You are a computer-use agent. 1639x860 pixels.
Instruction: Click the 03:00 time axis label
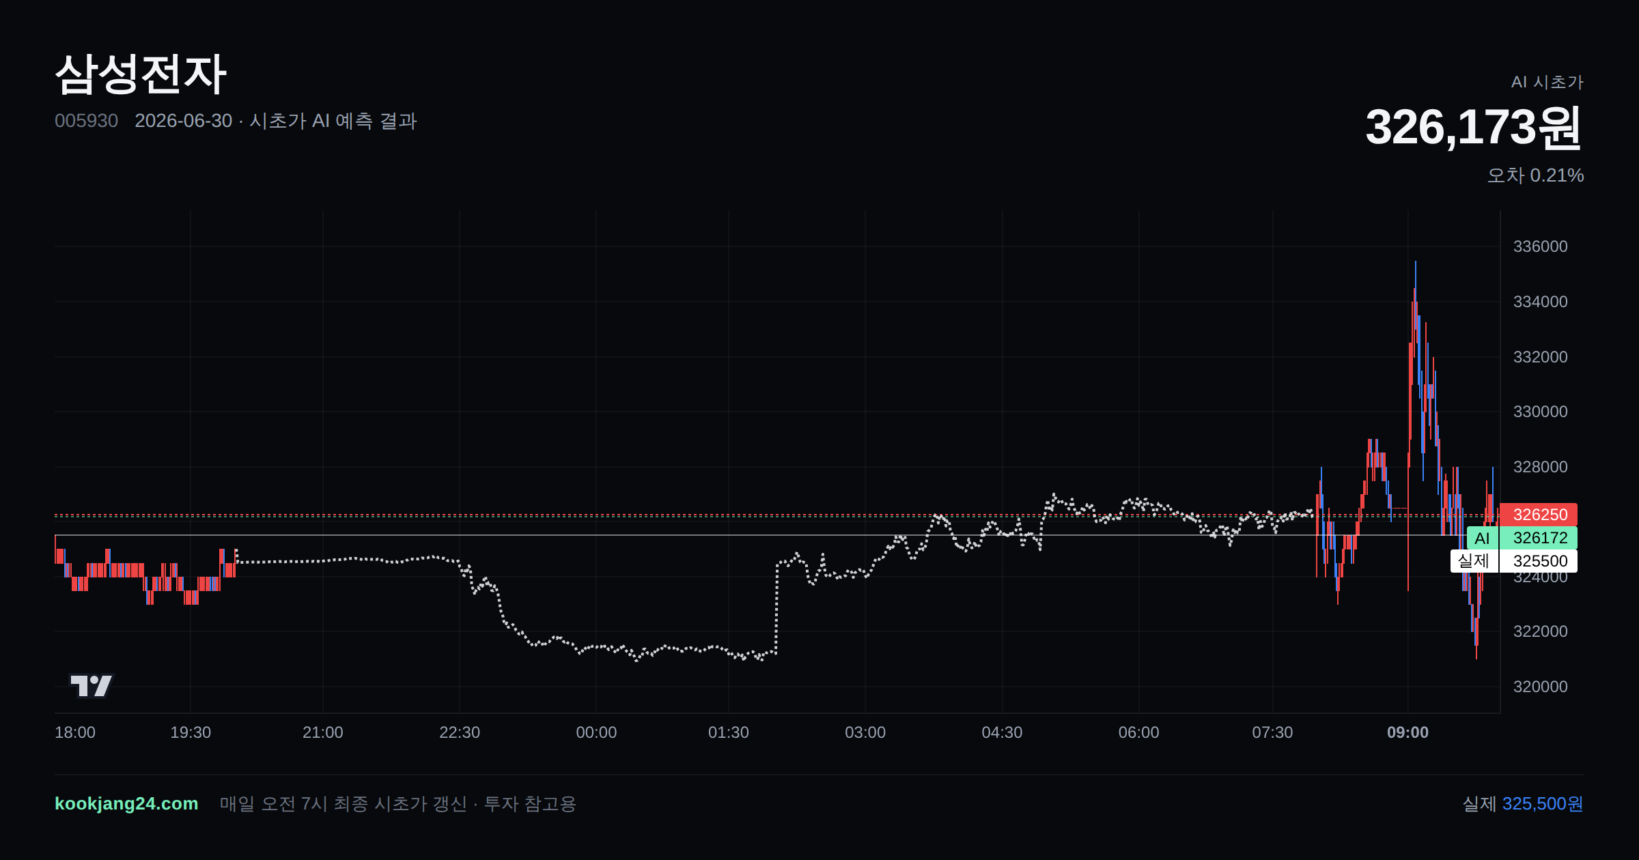pos(865,732)
